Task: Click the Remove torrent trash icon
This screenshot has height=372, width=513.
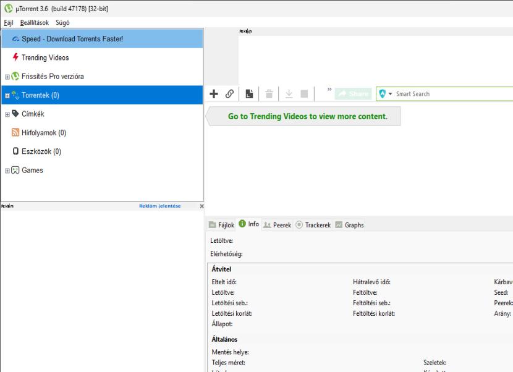Action: point(269,94)
